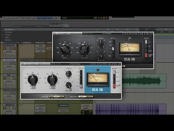Click the VU calibration screw on black CLA-76

click(x=130, y=39)
